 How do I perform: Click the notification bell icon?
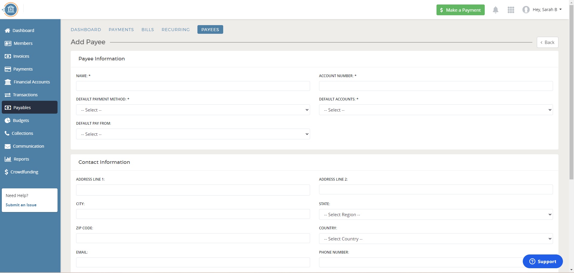(x=496, y=10)
